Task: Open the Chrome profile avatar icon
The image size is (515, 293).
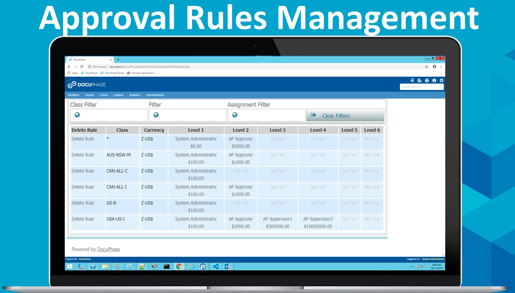Action: pyautogui.click(x=434, y=66)
